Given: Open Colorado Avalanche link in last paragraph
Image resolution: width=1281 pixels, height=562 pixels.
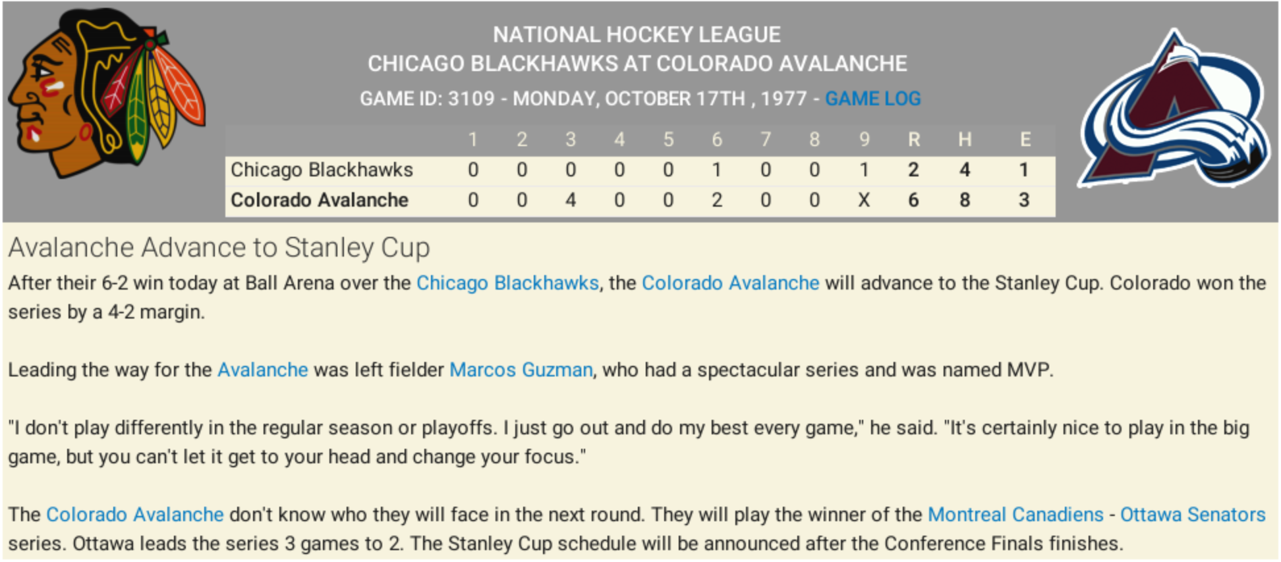Looking at the screenshot, I should [135, 515].
